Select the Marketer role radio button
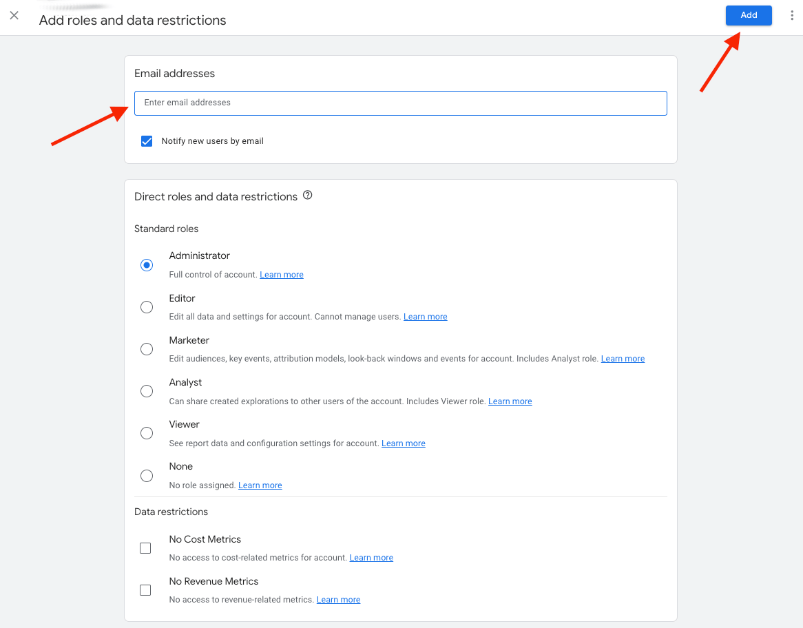 tap(147, 349)
